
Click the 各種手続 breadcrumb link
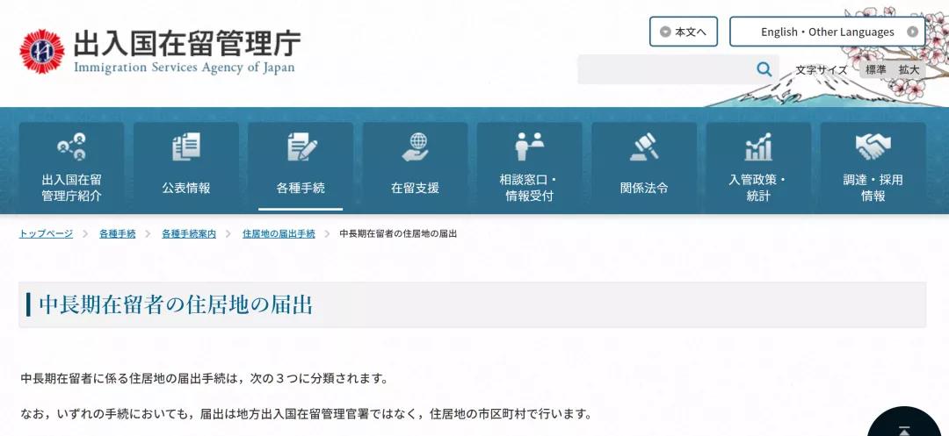117,234
